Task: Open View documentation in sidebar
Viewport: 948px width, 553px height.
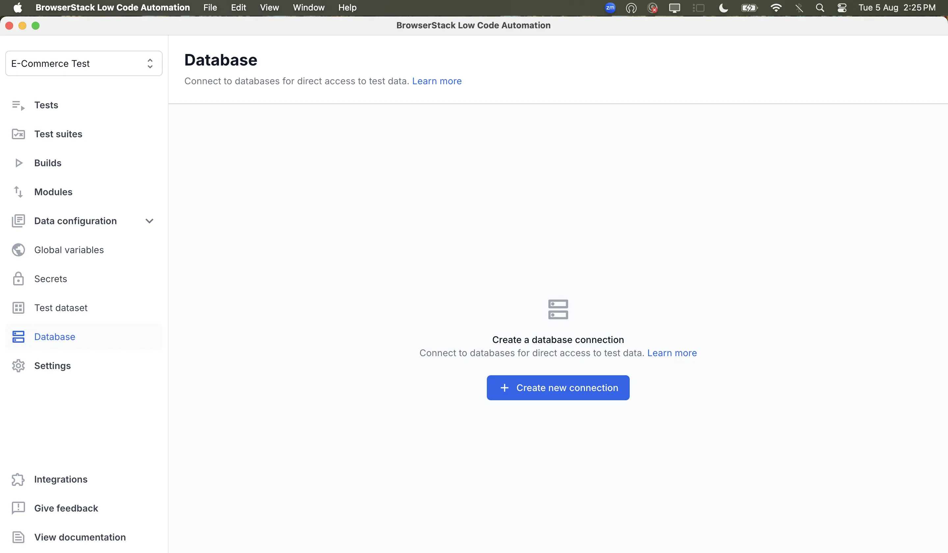Action: coord(80,537)
